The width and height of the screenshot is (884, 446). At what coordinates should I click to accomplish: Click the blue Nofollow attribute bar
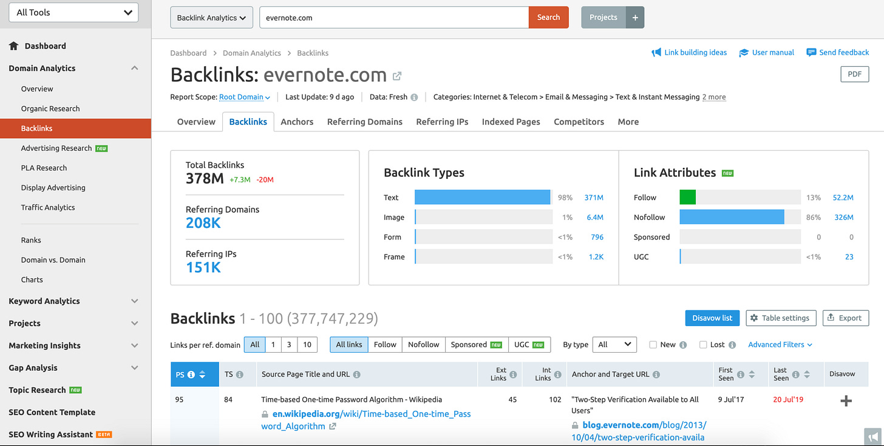tap(732, 217)
